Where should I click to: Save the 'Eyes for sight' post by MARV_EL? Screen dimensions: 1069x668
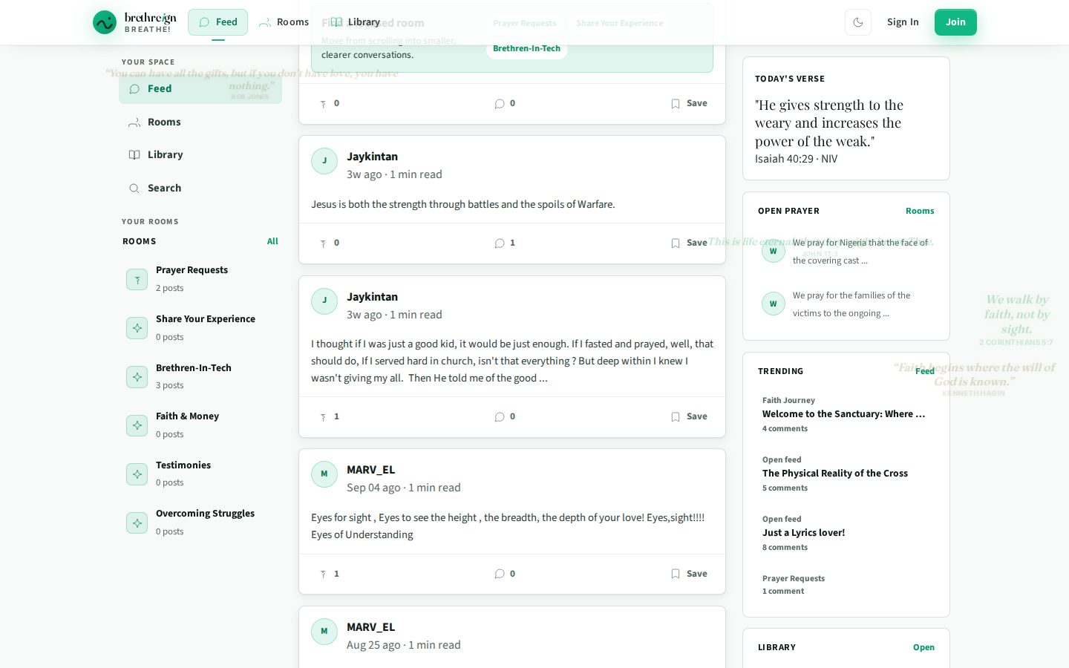click(x=689, y=574)
